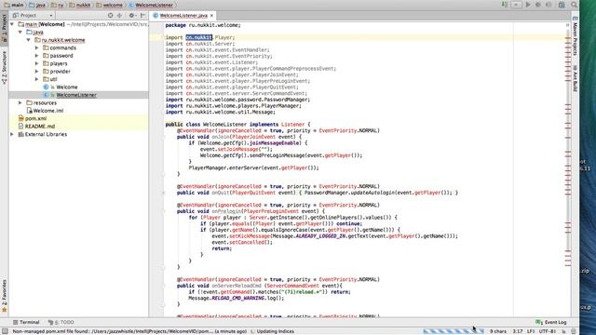Open the Project panel settings gear
This screenshot has width=596, height=335.
pos(131,15)
